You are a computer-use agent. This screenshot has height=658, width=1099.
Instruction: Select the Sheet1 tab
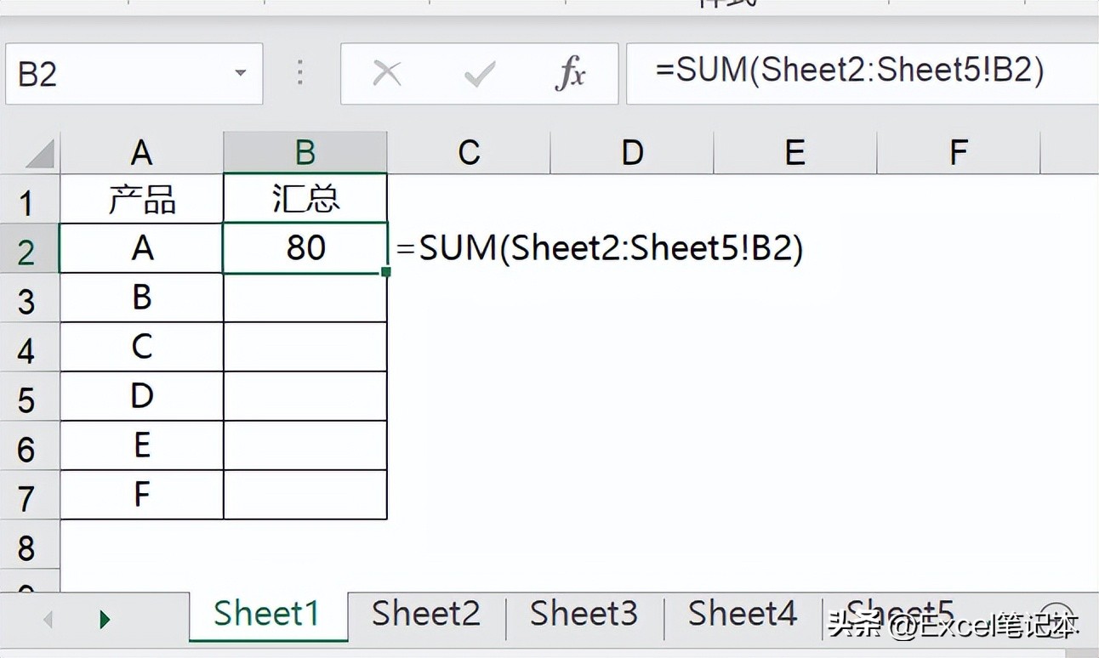[x=266, y=614]
